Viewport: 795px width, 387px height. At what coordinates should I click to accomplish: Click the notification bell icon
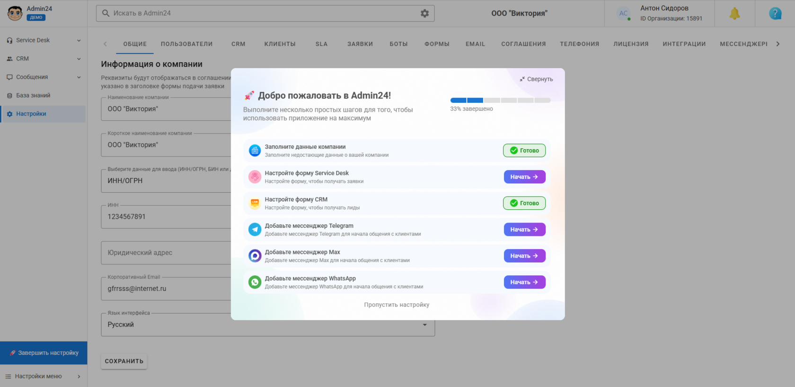tap(734, 14)
